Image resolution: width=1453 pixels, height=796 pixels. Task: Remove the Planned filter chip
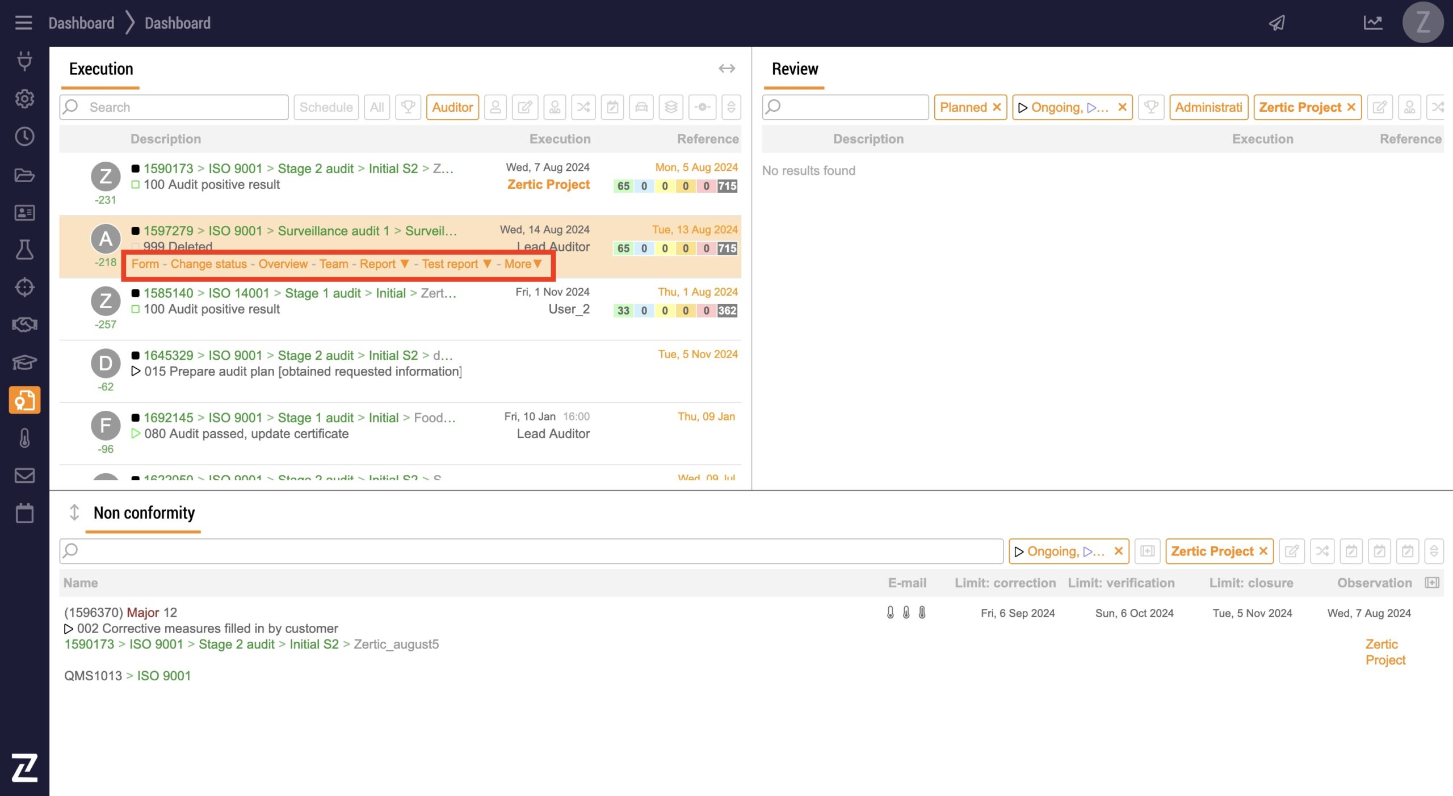997,107
